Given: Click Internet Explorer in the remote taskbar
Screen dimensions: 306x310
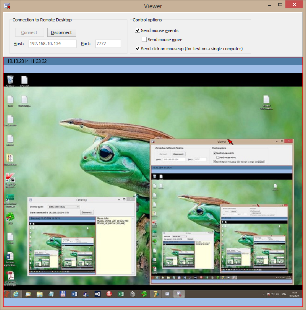Looking at the screenshot, I should tap(16, 294).
